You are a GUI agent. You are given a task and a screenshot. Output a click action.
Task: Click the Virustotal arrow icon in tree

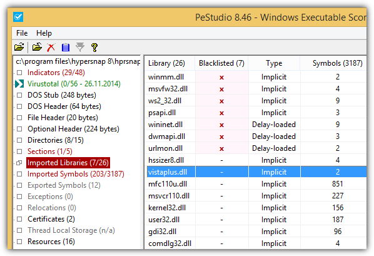pos(19,84)
